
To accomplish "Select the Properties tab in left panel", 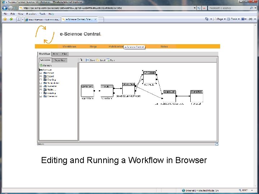I will point(59,60).
